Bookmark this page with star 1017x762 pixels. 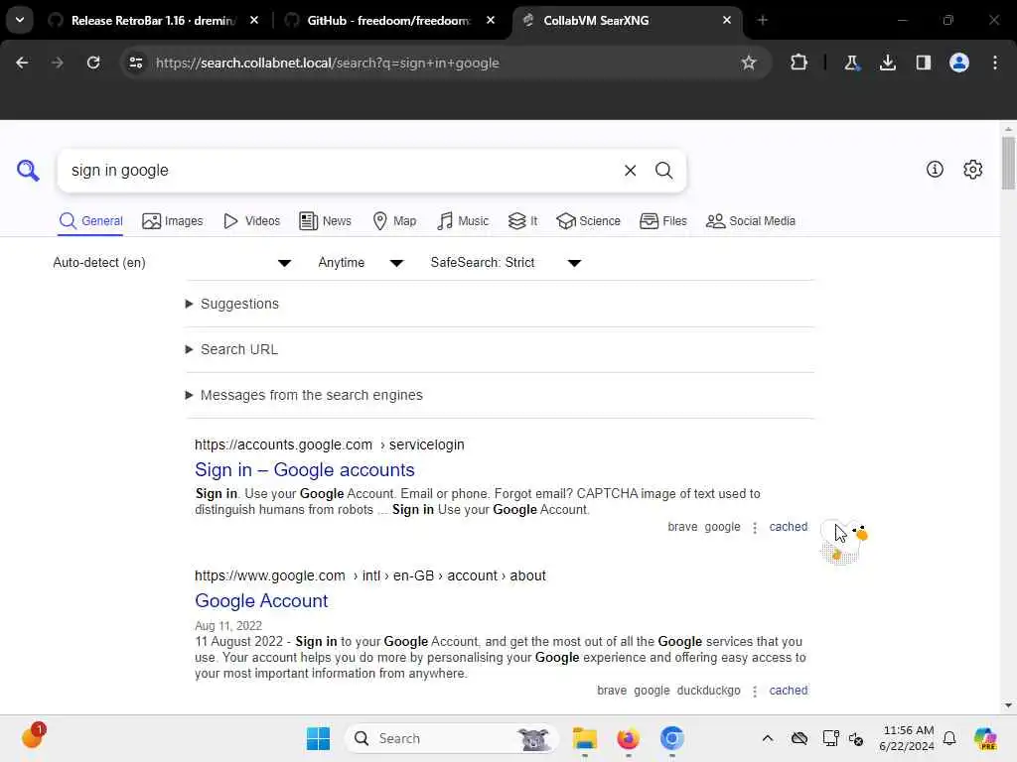point(749,63)
